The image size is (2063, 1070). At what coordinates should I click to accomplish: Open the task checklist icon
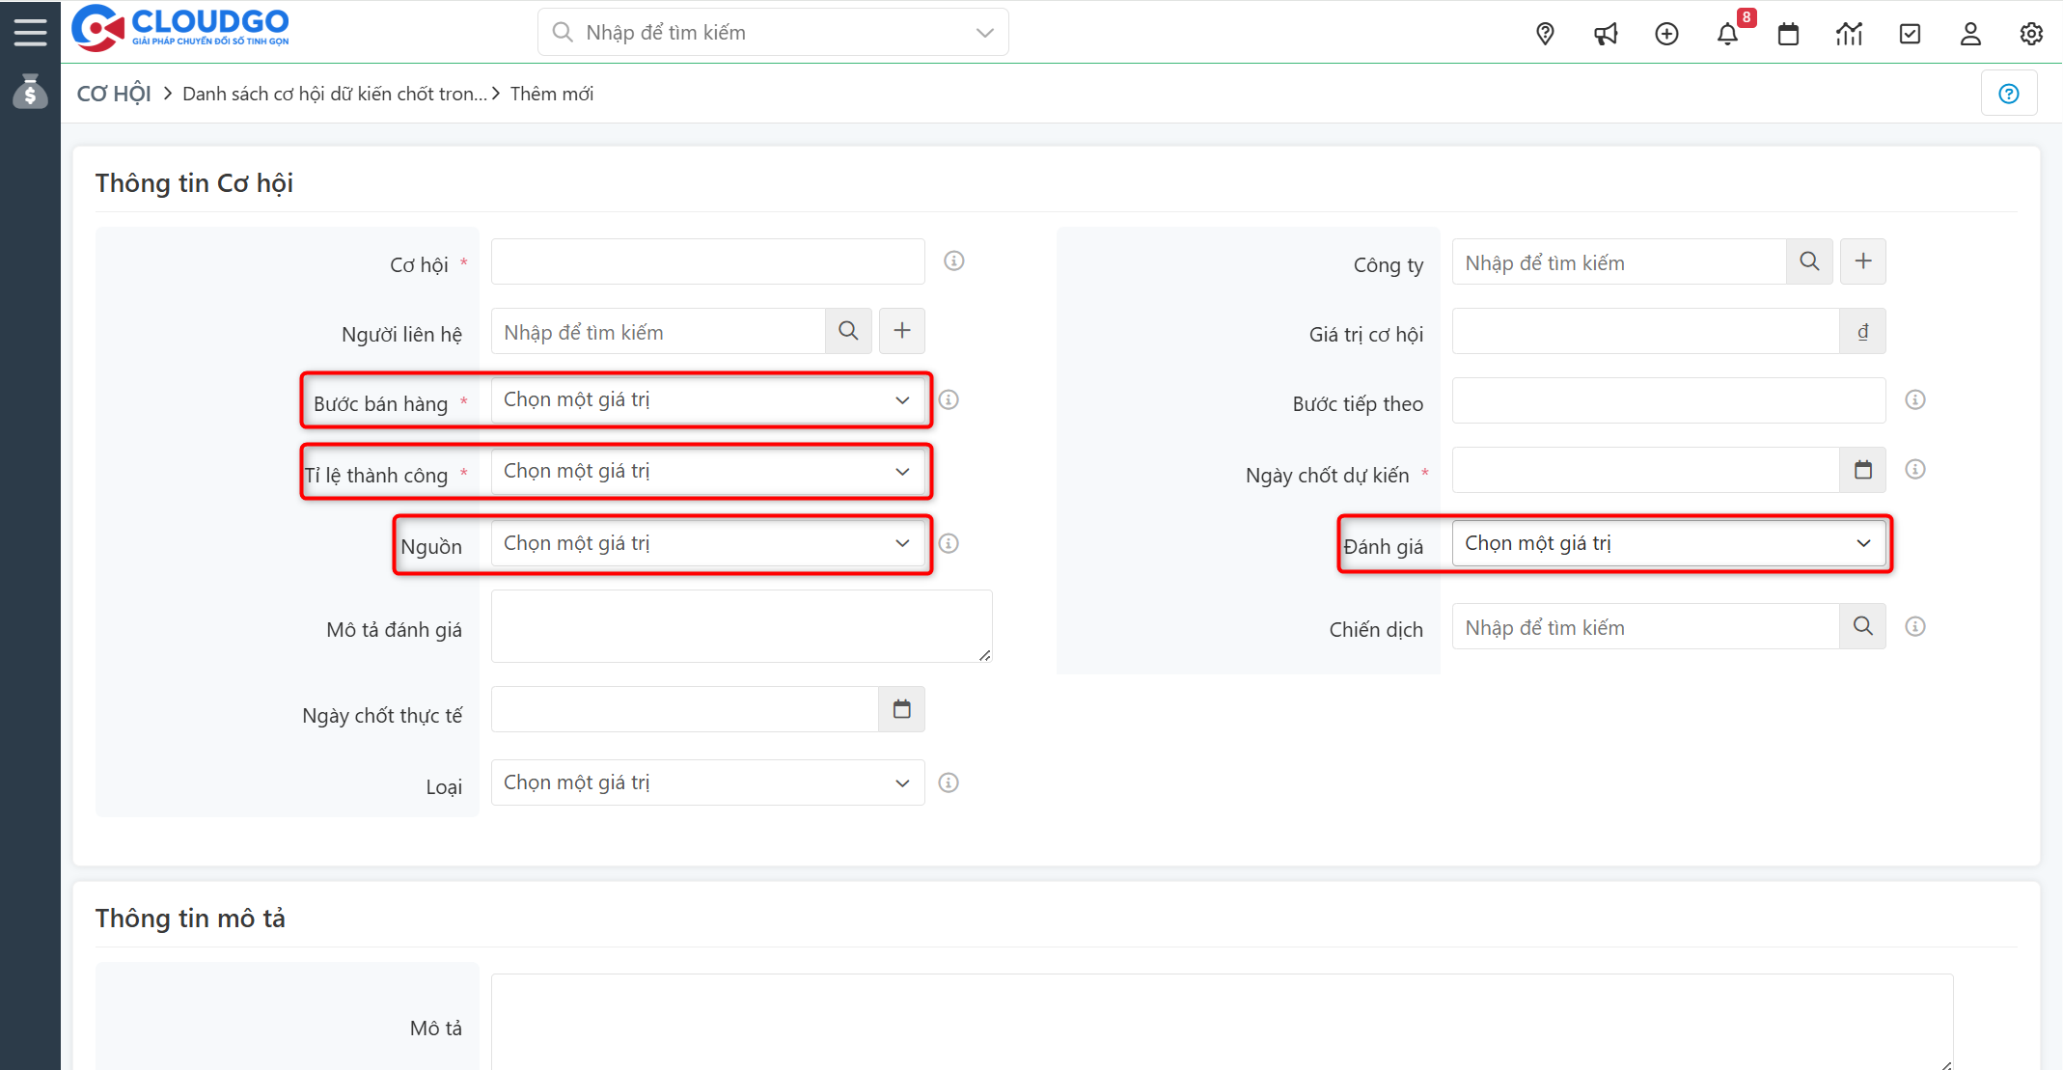coord(1910,34)
